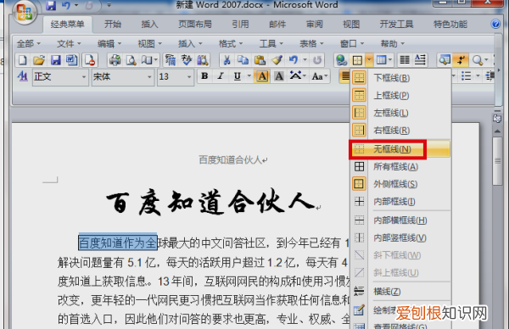This screenshot has height=329, width=509.
Task: Choose 下框线(B) from borders menu
Action: (x=400, y=78)
